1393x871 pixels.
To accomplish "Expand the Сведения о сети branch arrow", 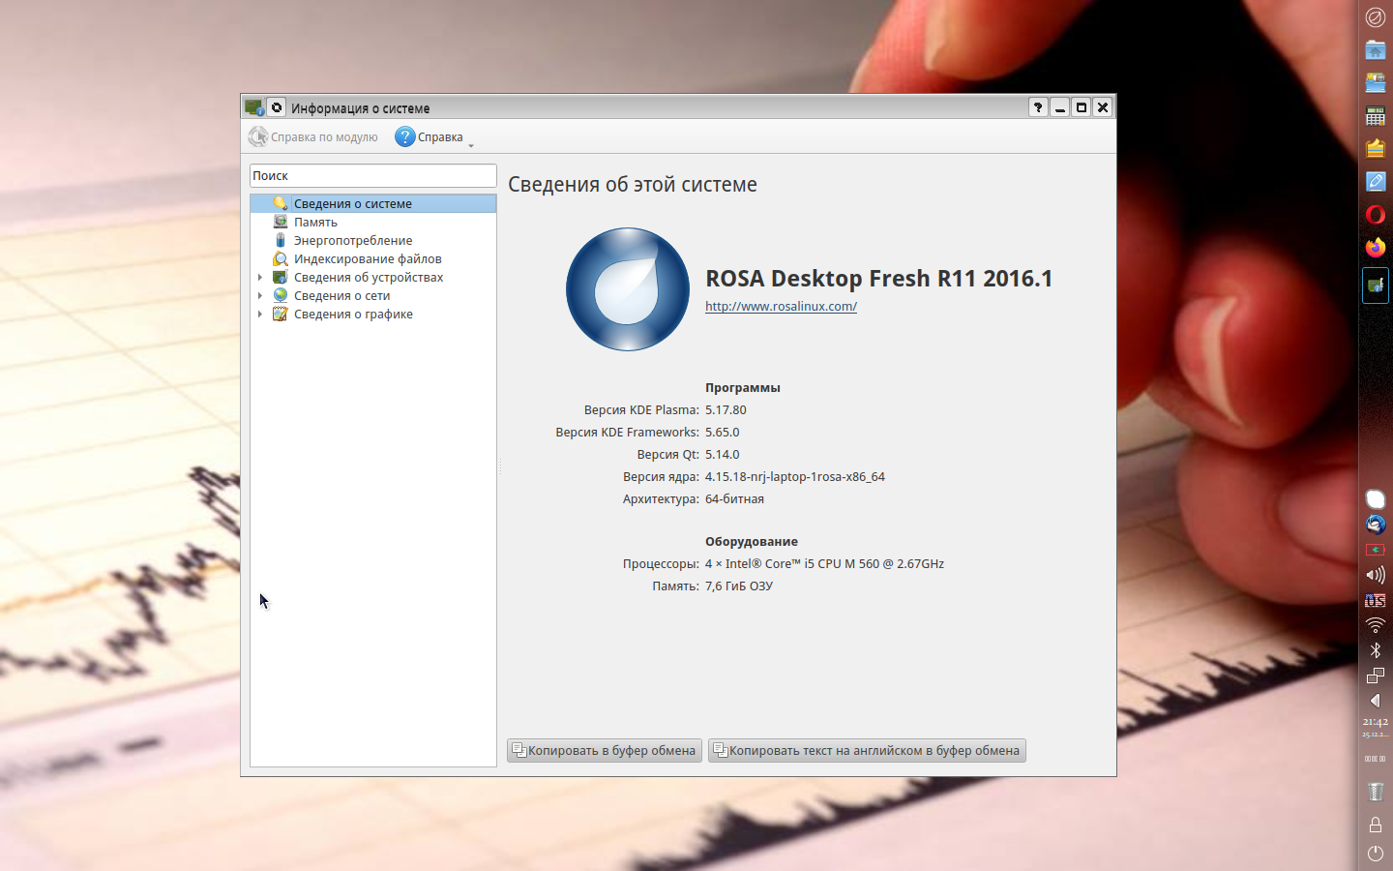I will [x=260, y=296].
